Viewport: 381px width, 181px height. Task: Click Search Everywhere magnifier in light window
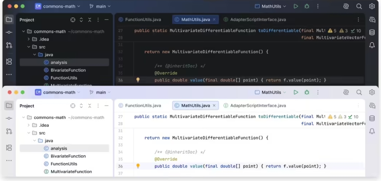359,92
